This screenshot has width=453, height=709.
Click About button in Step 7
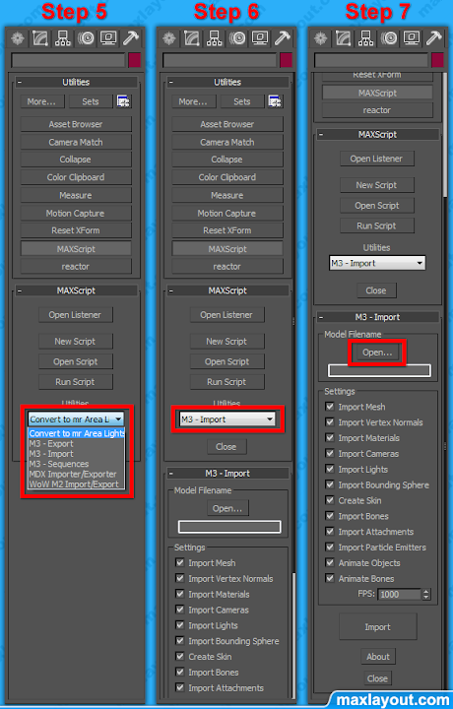(x=378, y=657)
